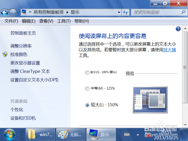Open the recent pages dropdown beside forward arrow
Screen dimensions: 188x141
[18, 12]
